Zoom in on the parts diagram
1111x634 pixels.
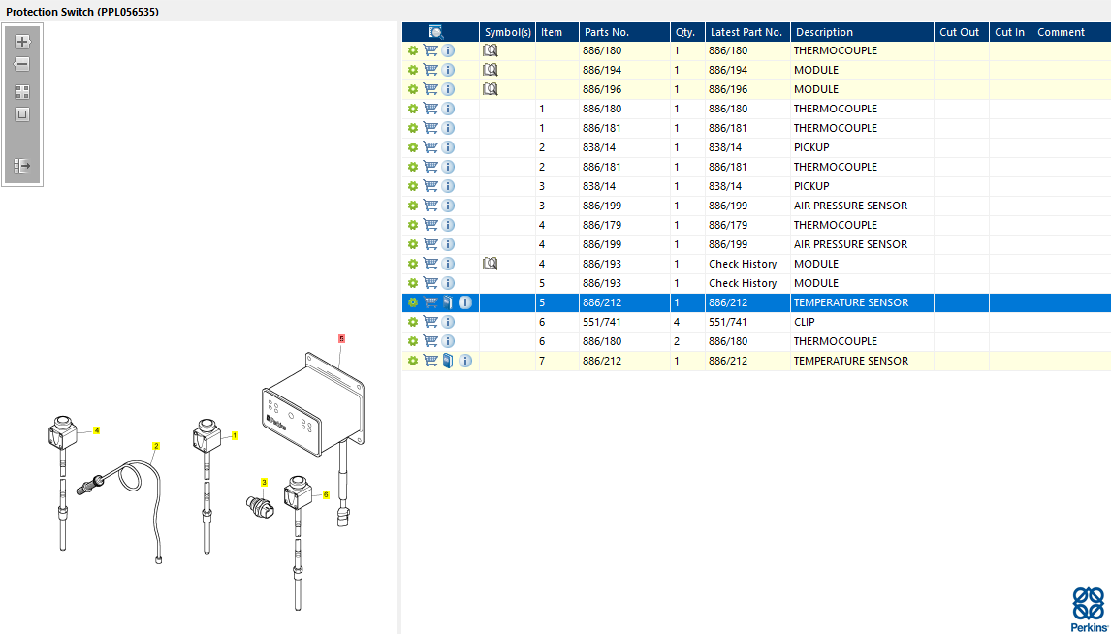pyautogui.click(x=22, y=42)
